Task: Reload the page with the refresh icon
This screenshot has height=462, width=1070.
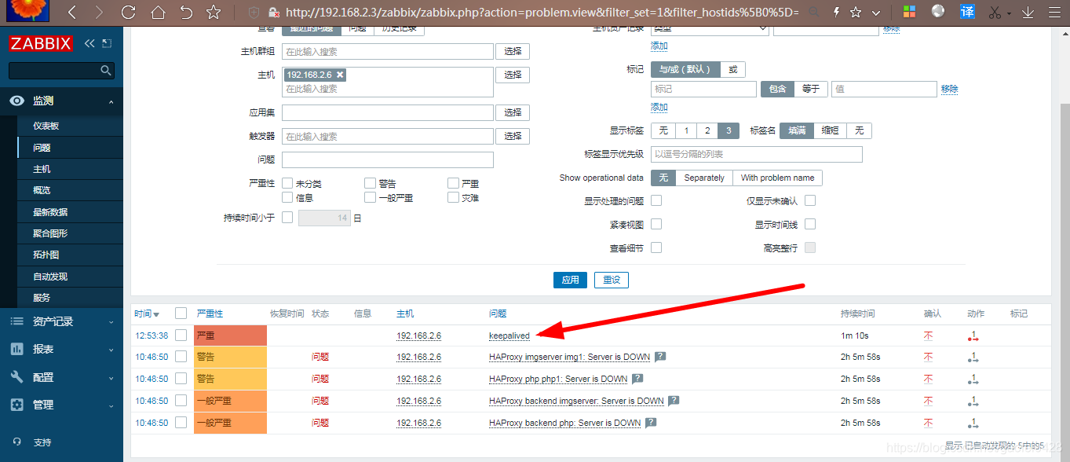Action: click(x=129, y=13)
